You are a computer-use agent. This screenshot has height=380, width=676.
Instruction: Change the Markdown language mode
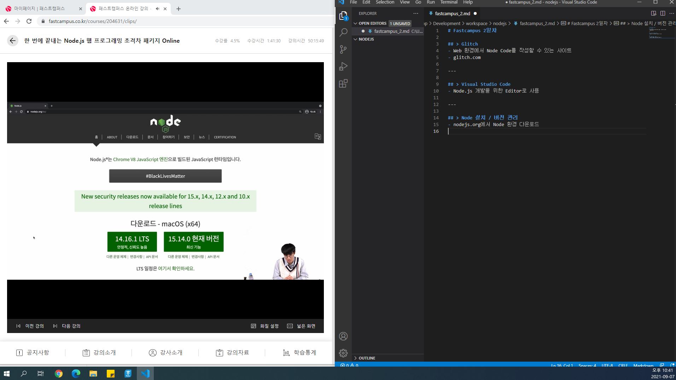coord(643,365)
